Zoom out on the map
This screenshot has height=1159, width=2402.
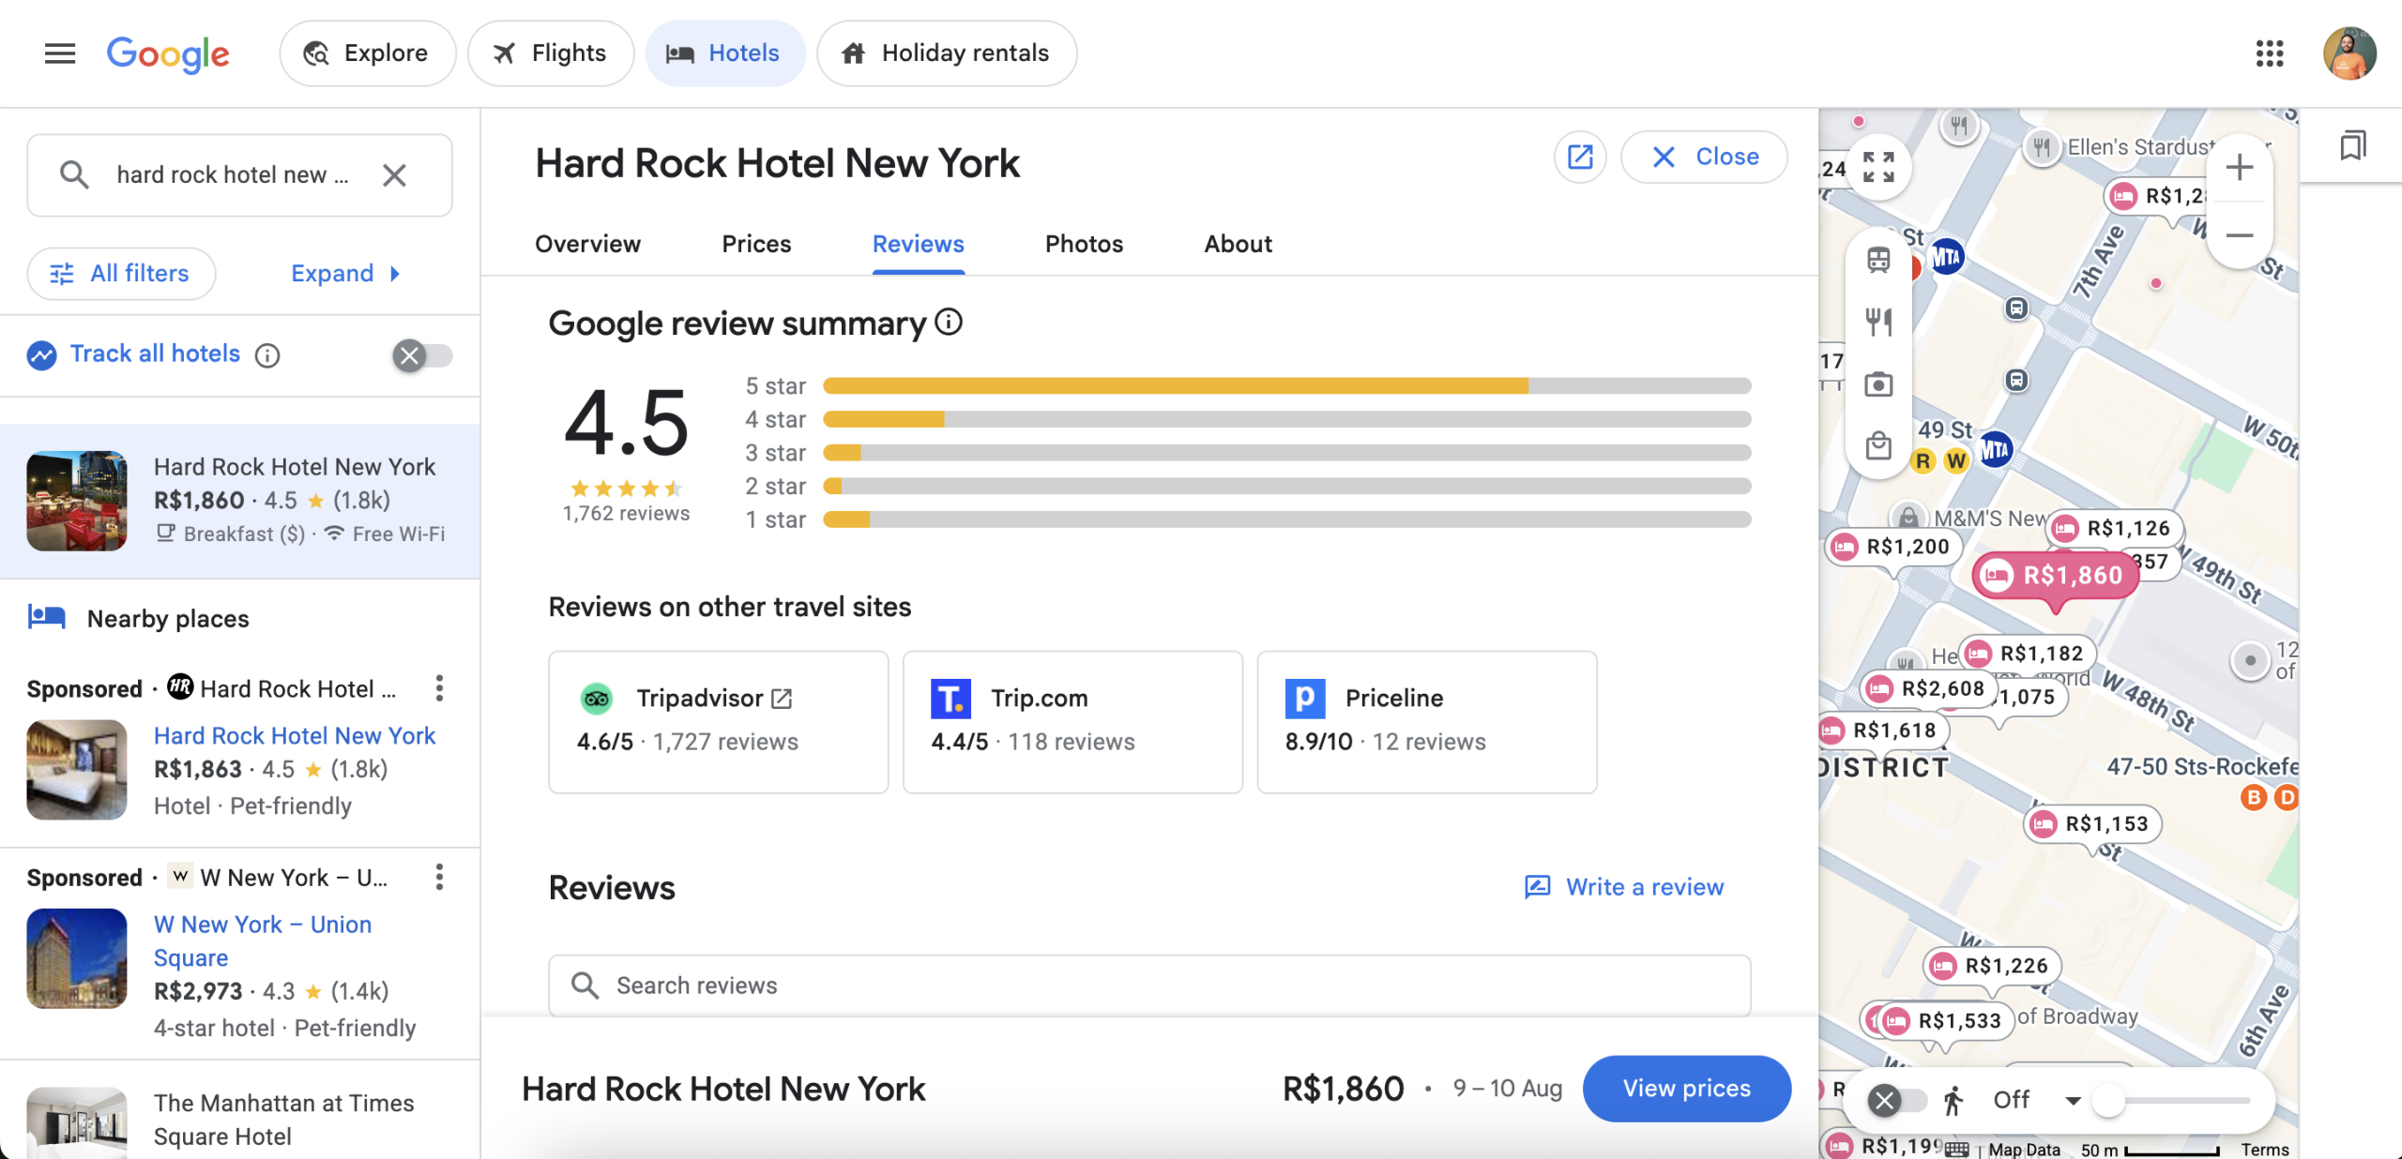coord(2240,235)
